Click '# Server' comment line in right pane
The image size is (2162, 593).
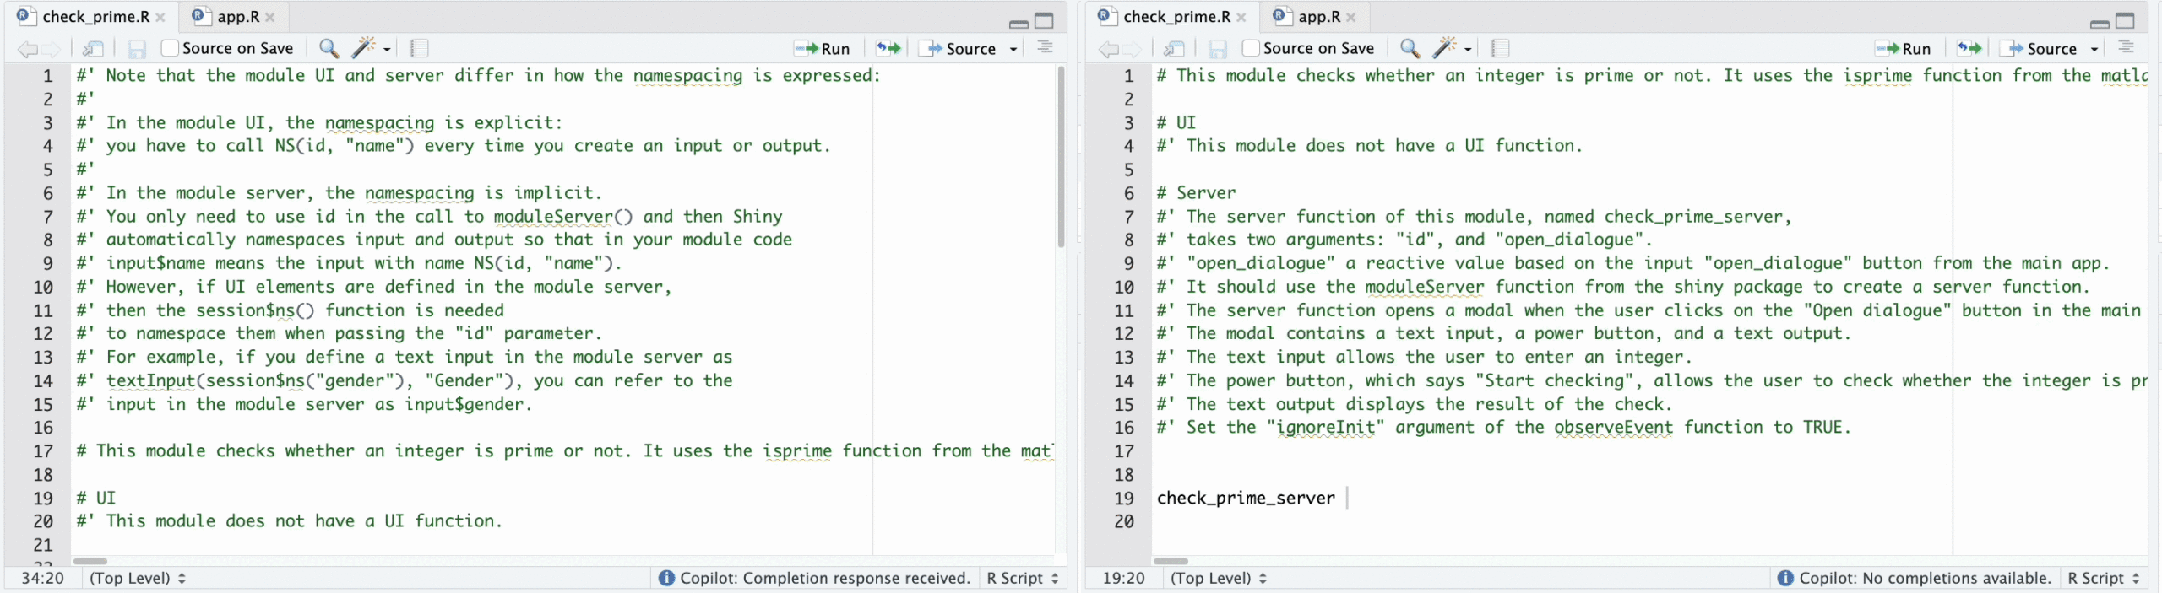coord(1196,193)
